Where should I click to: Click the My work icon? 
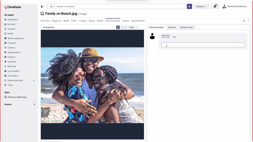coord(5,24)
